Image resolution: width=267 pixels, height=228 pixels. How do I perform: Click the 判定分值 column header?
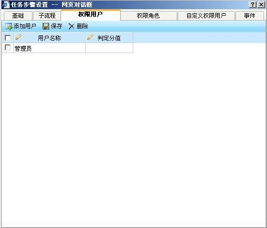coord(109,38)
